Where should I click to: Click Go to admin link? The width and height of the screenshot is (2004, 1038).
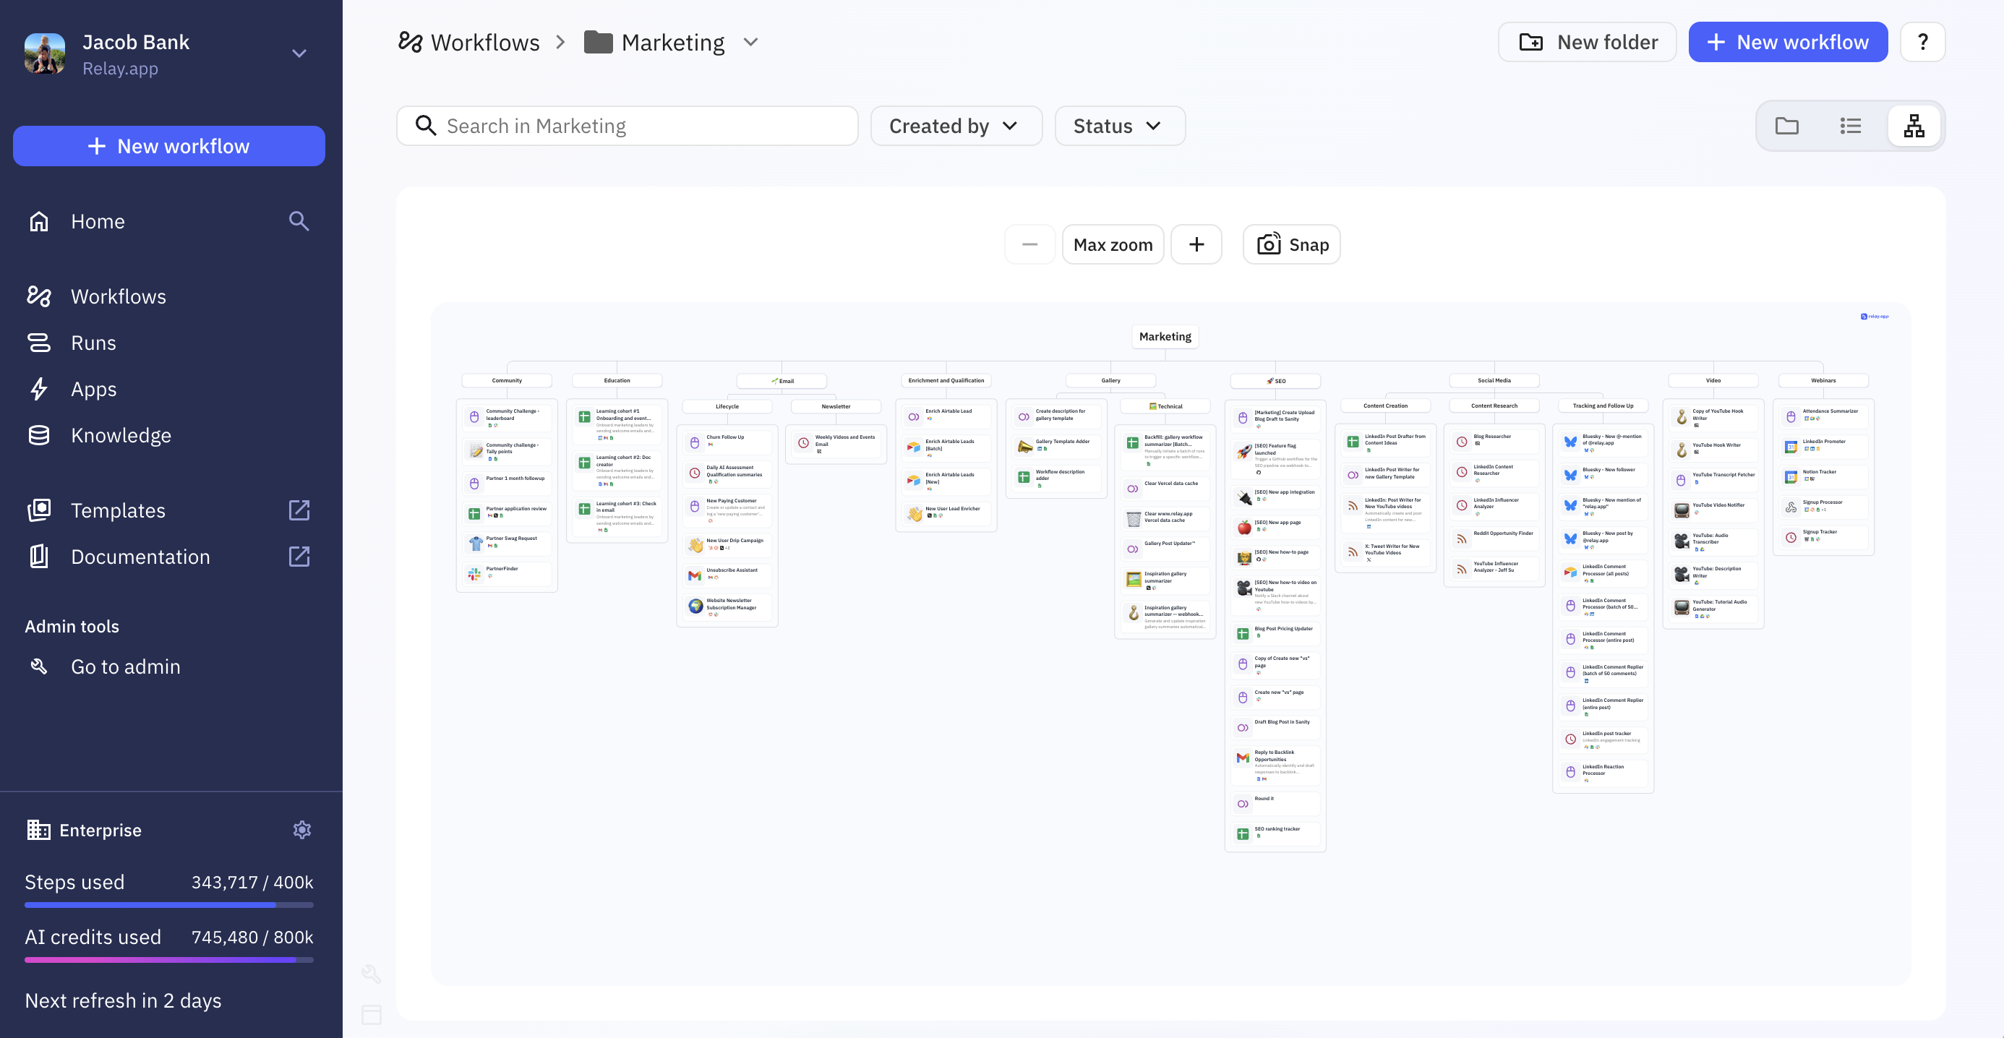(125, 666)
